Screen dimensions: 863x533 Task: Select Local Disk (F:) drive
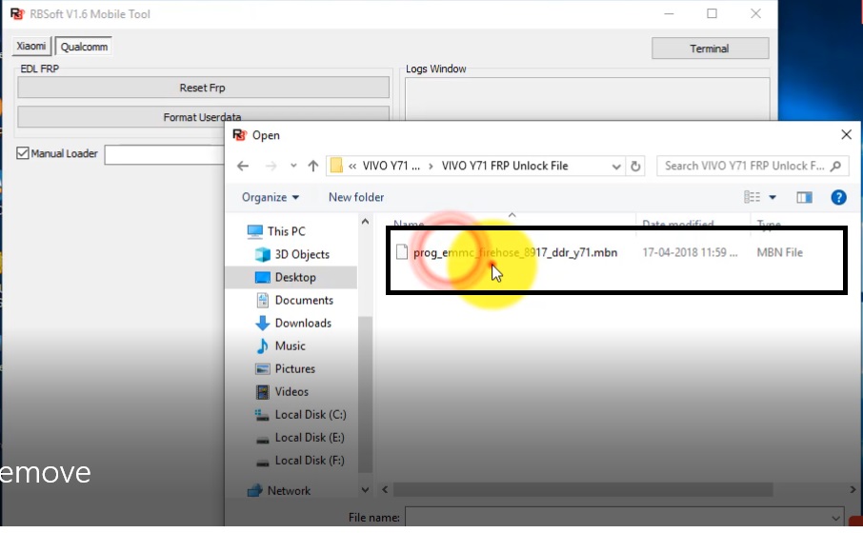[310, 461]
